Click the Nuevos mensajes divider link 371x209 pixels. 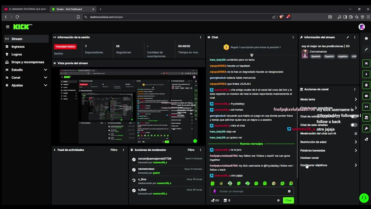click(251, 144)
